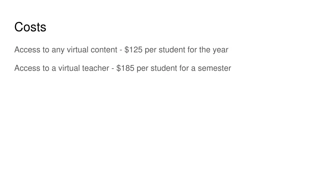The width and height of the screenshot is (324, 182).
Task: Click the Costs slide title
Action: click(30, 27)
